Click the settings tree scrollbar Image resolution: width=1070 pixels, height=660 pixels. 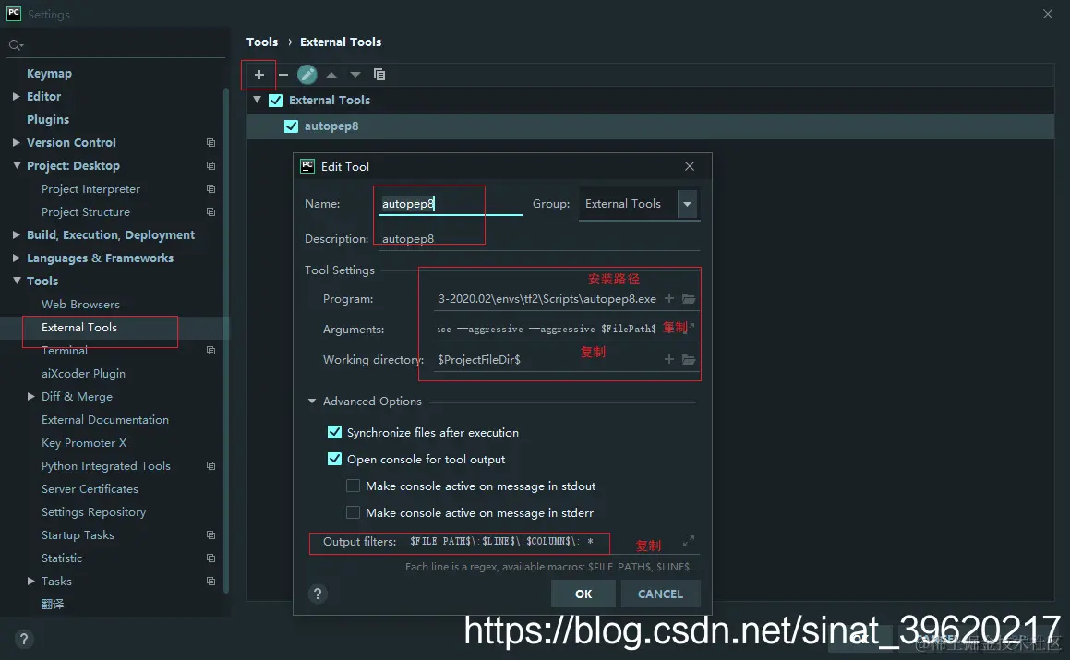click(226, 340)
